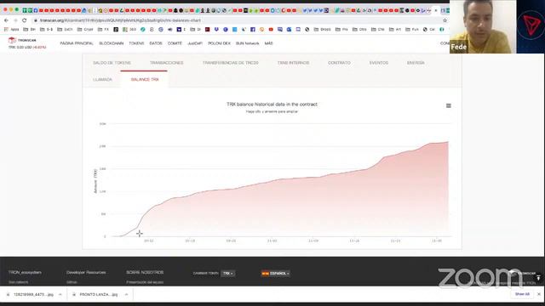
Task: Bookmark this page with the star icon
Action: point(445,20)
